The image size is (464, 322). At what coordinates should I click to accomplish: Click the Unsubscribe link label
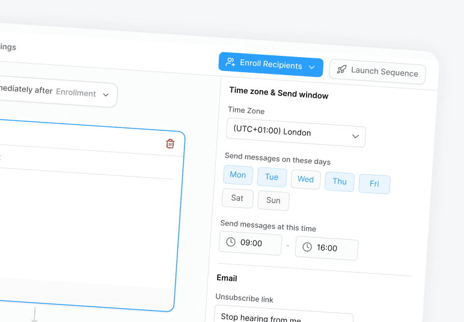pos(245,298)
